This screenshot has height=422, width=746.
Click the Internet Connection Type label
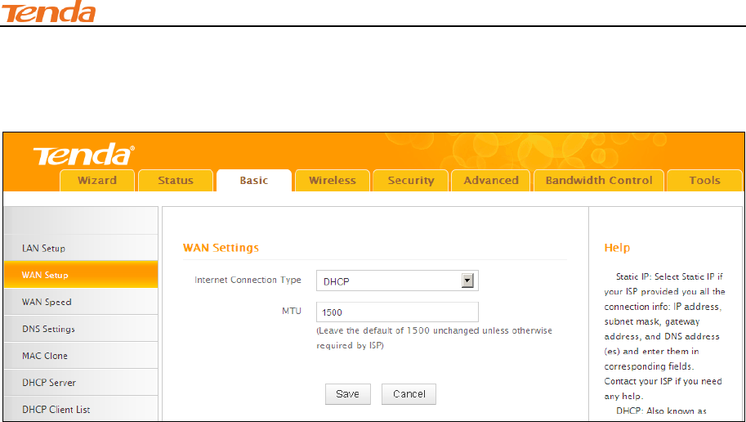(x=248, y=280)
